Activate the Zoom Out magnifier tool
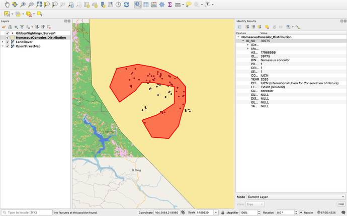Viewport: 347px width, 216px height. point(31,5)
